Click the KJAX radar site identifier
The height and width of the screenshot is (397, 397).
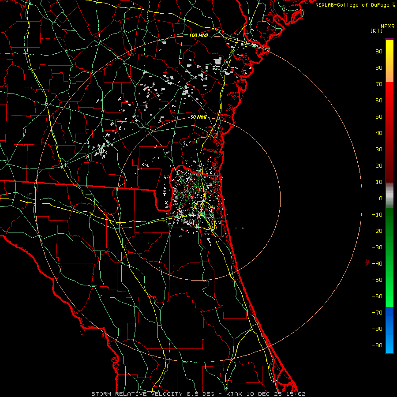tap(235, 394)
